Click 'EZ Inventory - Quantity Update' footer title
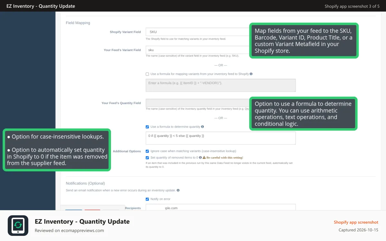This screenshot has width=386, height=241. [x=82, y=221]
